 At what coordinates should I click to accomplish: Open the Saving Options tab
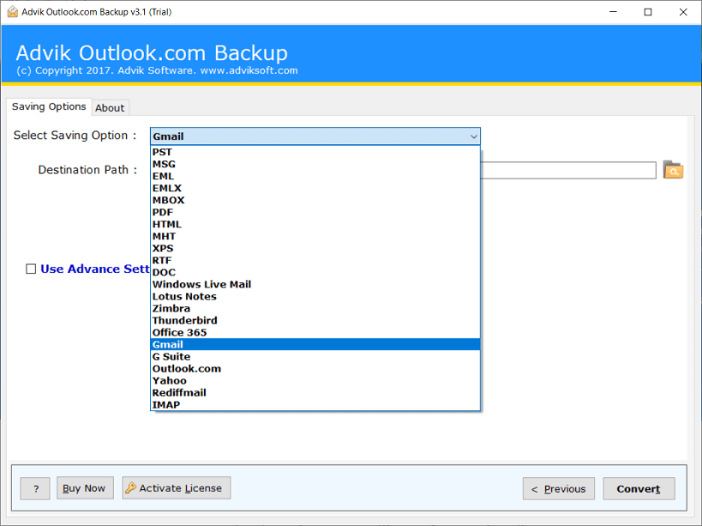click(49, 106)
